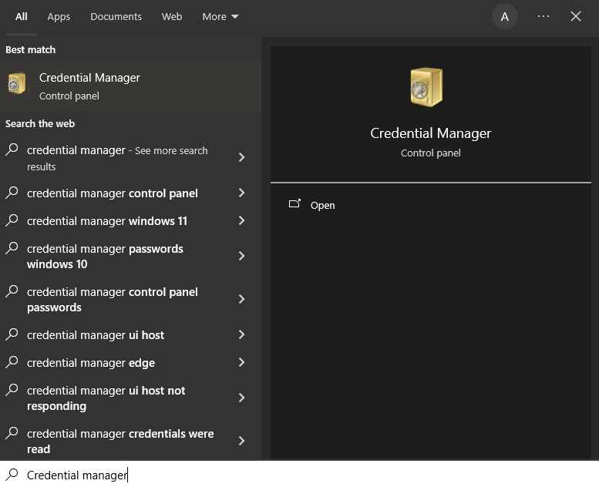Click search icon beside 'credential manager edge'
Screen dimensions: 599x487
(x=12, y=363)
